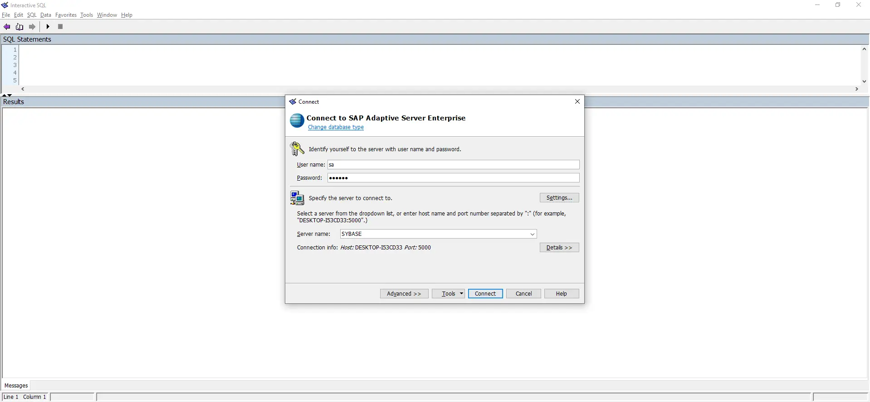Cancel the connection dialog
This screenshot has height=402, width=870.
pyautogui.click(x=523, y=294)
